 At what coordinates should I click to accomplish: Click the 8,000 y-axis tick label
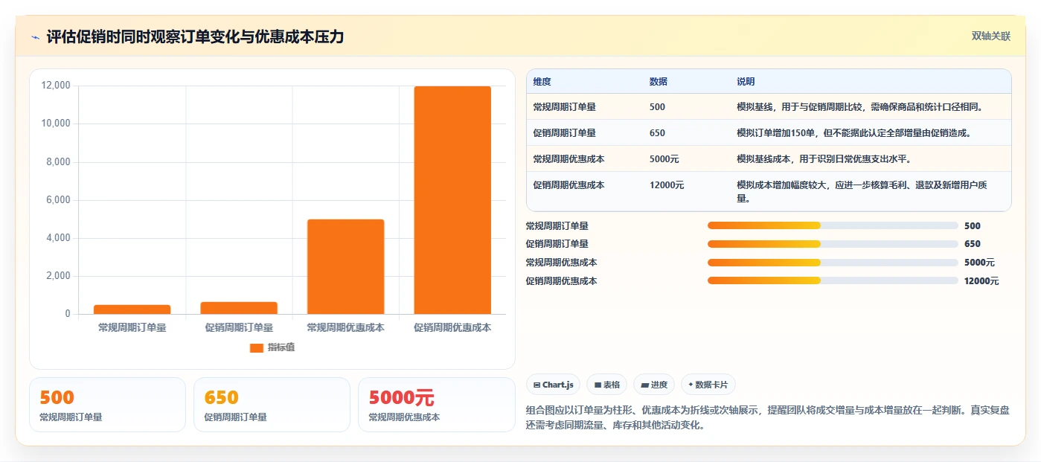click(x=58, y=162)
